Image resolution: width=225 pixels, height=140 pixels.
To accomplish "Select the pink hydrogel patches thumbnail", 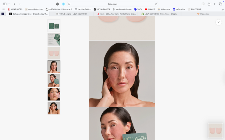I will (54, 53).
